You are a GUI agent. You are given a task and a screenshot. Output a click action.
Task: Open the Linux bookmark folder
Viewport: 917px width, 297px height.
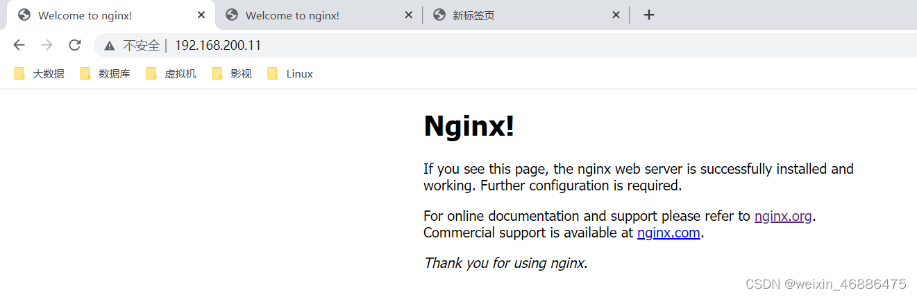[290, 73]
